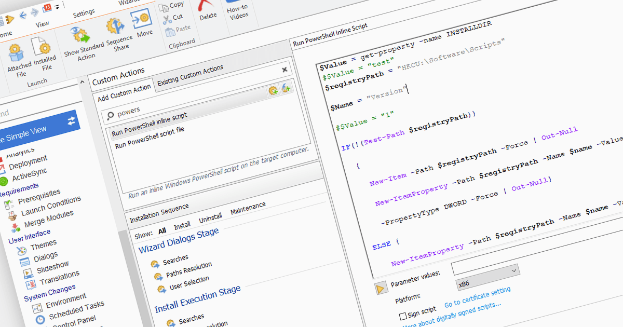
Task: Open Launch Conditions in the sidebar
Action: click(50, 206)
